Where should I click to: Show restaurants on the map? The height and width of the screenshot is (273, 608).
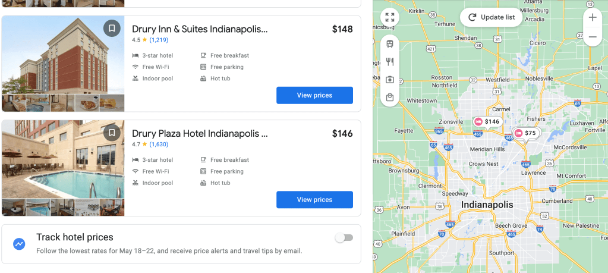390,61
